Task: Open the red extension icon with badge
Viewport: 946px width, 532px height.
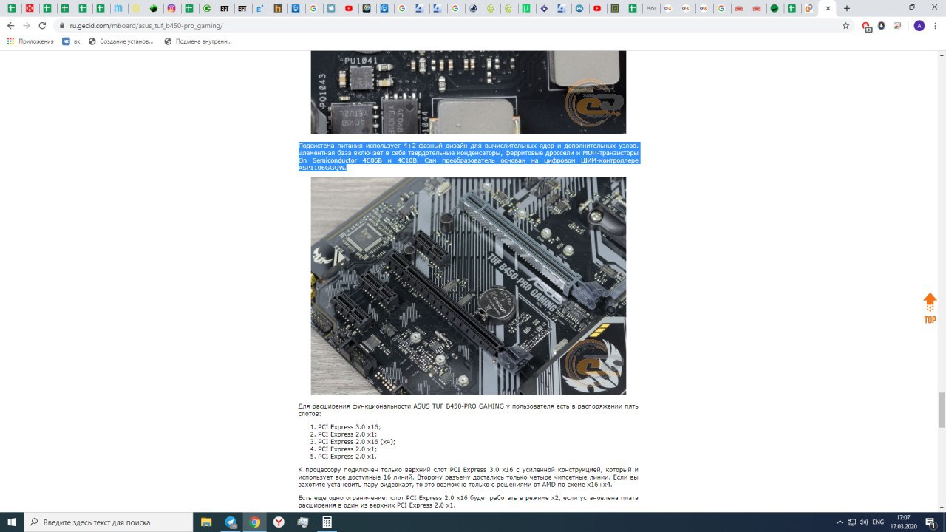Action: [866, 26]
